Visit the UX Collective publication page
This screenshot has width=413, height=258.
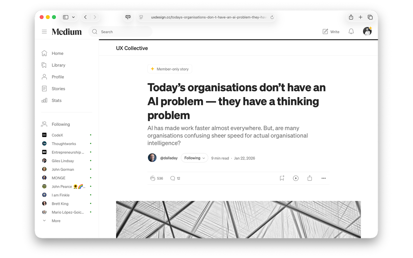pos(132,48)
